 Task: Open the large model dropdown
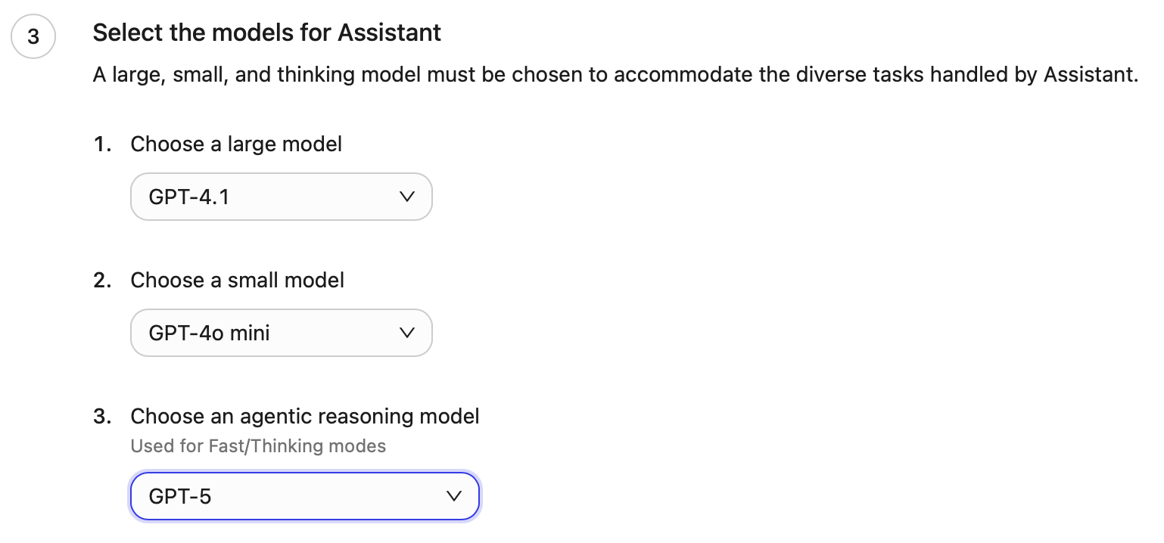(x=281, y=197)
